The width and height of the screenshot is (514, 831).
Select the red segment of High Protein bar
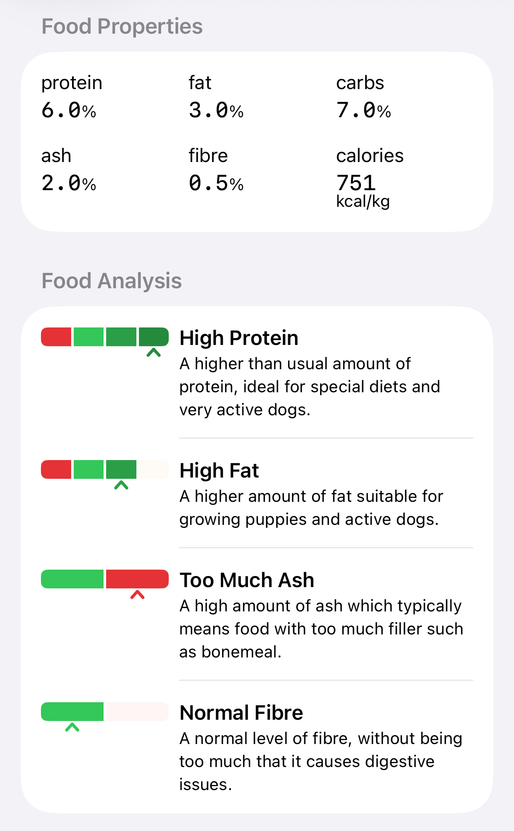(x=56, y=337)
